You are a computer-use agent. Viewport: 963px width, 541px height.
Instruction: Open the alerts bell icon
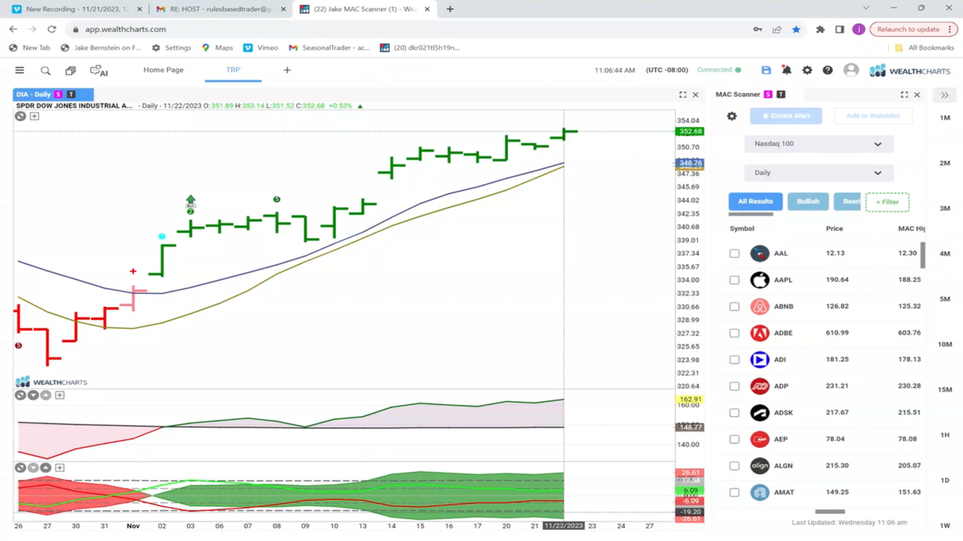pos(786,70)
